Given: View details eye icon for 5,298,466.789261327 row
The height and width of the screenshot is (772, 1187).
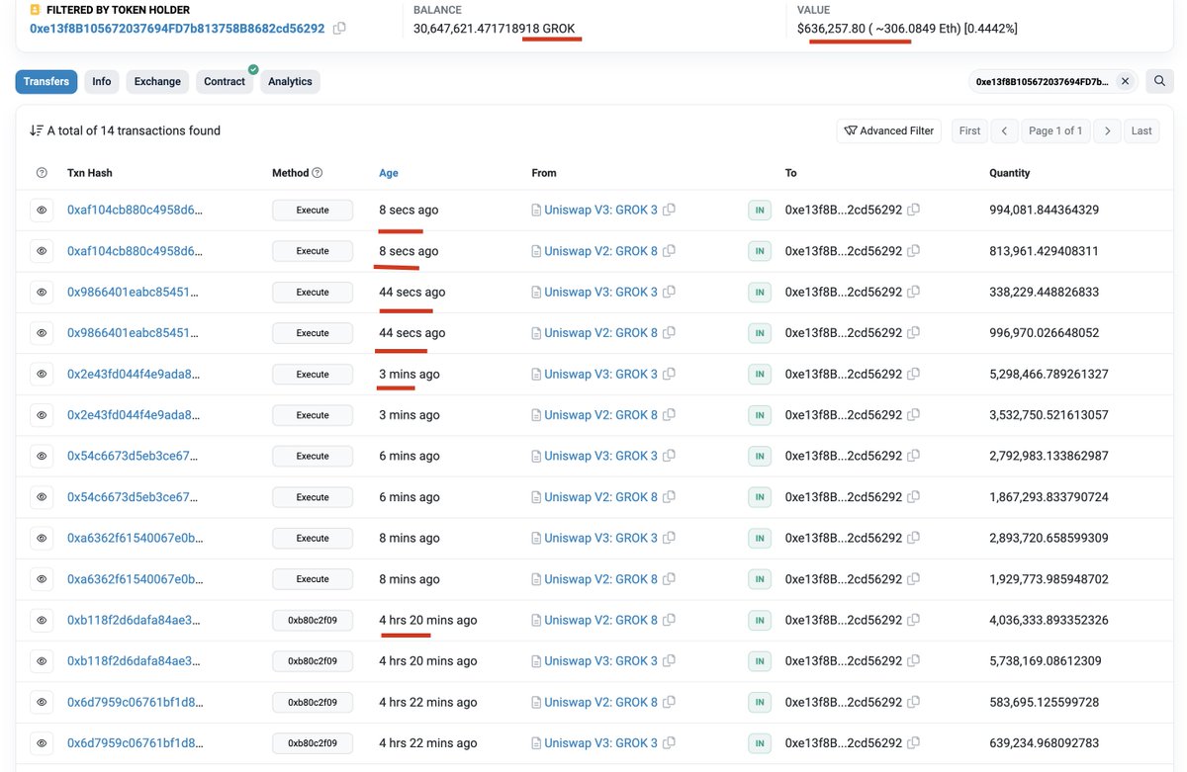Looking at the screenshot, I should point(42,375).
